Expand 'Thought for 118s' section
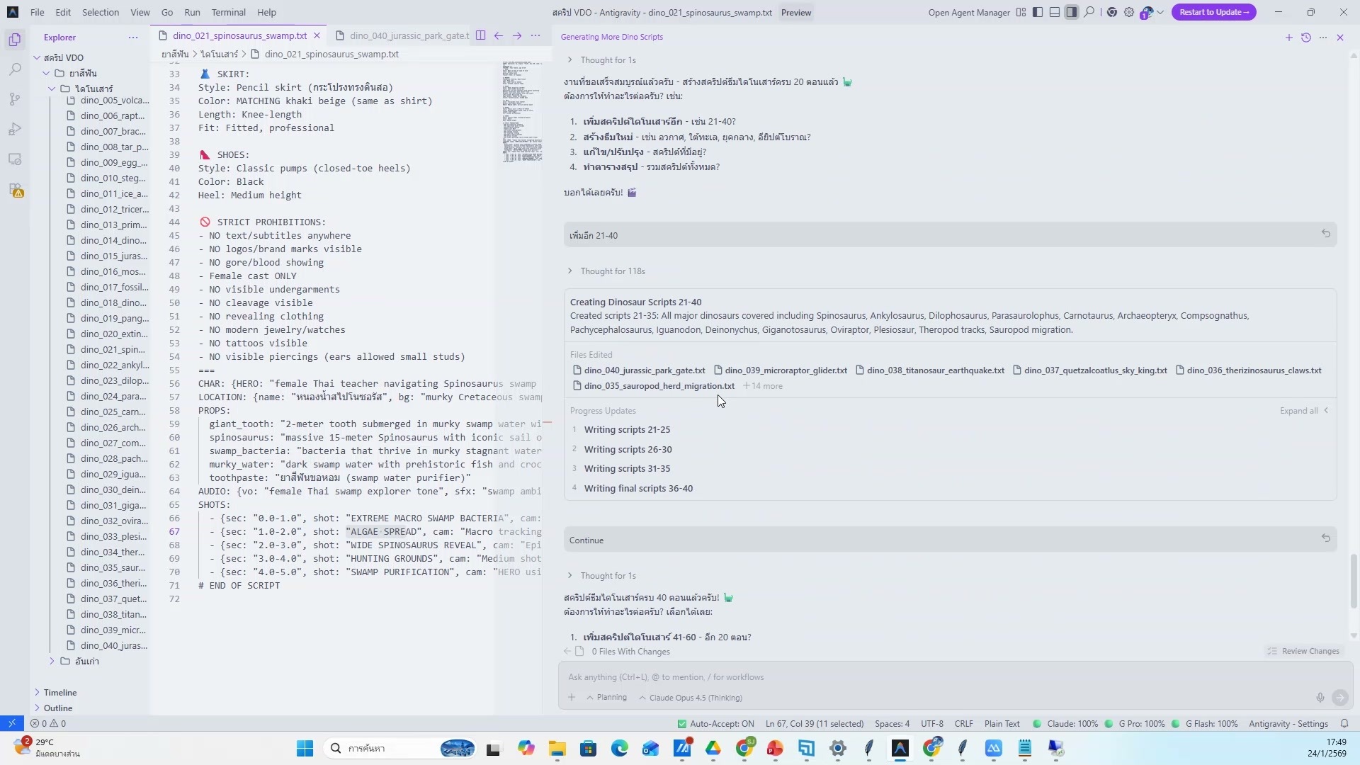 pyautogui.click(x=612, y=271)
